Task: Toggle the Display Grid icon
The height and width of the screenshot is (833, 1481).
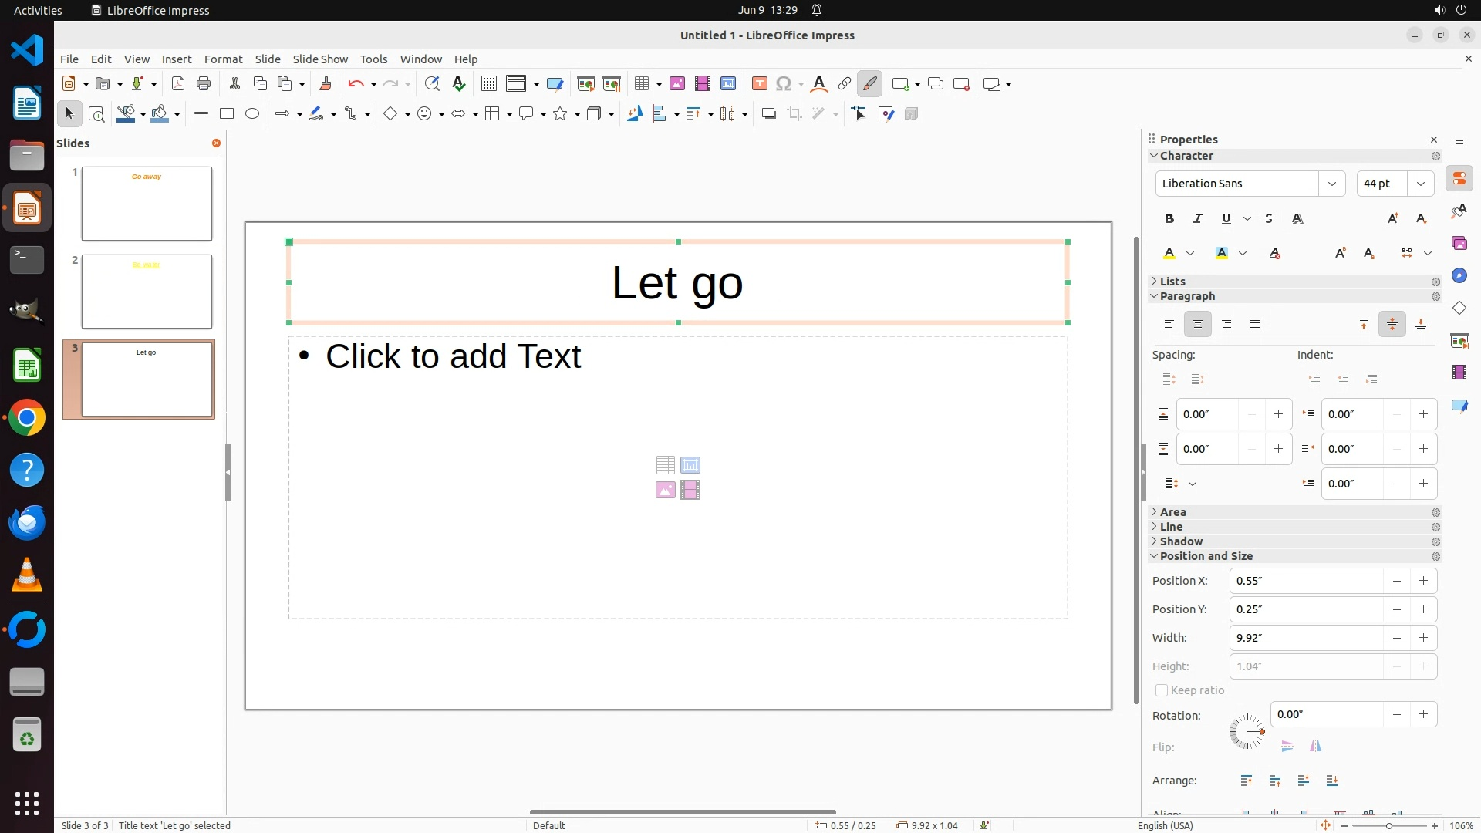Action: (488, 84)
